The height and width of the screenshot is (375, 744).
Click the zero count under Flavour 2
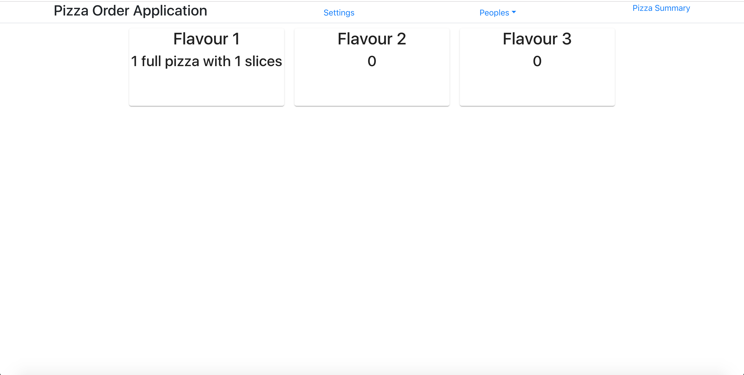tap(371, 61)
